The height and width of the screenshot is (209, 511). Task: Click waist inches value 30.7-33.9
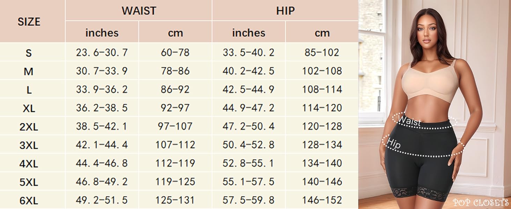coord(102,71)
